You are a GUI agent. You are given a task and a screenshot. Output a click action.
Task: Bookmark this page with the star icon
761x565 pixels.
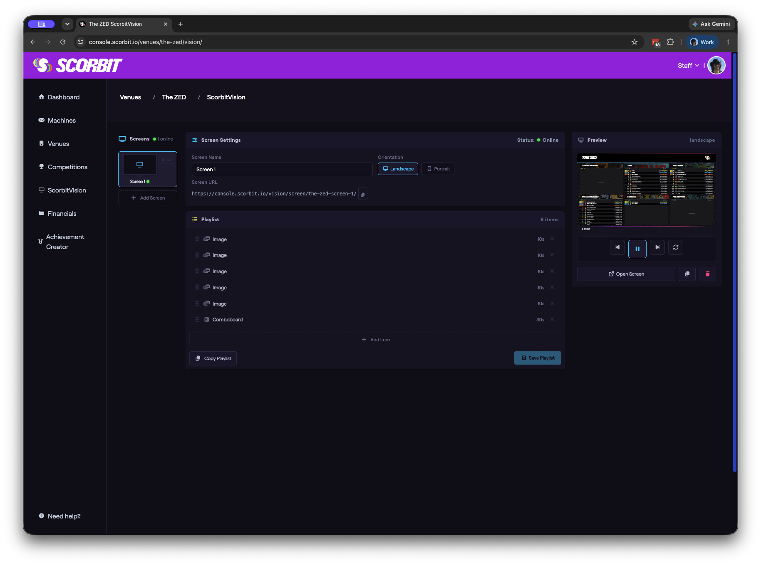[634, 42]
